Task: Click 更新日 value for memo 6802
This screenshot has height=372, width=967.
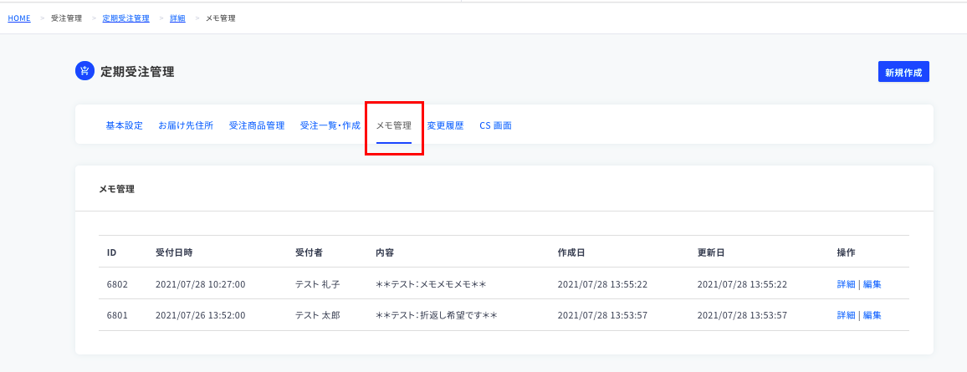Action: pos(743,284)
